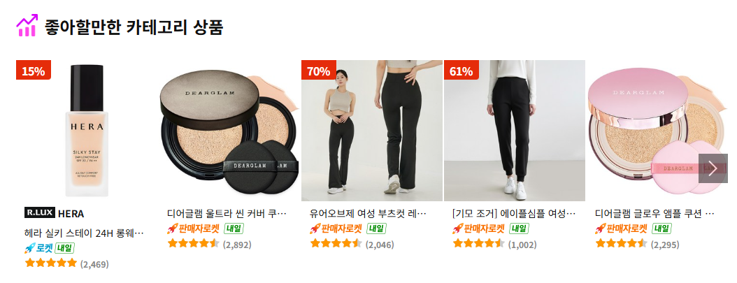Image resolution: width=737 pixels, height=283 pixels.
Task: Click the pink trending chart icon
Action: [27, 25]
